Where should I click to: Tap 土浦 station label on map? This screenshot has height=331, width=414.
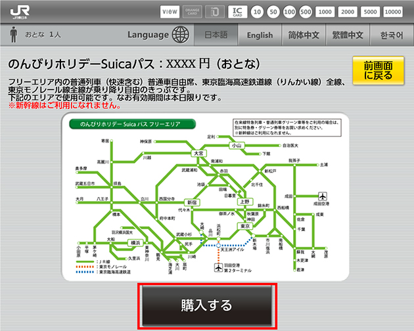(324, 164)
